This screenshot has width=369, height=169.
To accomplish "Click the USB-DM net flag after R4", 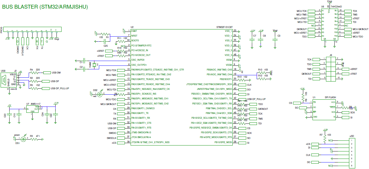I will tap(47, 72).
